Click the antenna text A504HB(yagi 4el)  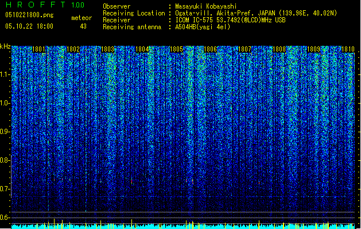pos(203,27)
